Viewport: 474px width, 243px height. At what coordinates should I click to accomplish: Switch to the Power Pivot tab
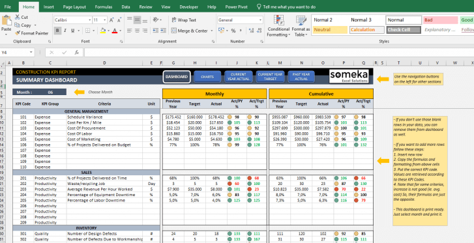tap(237, 7)
